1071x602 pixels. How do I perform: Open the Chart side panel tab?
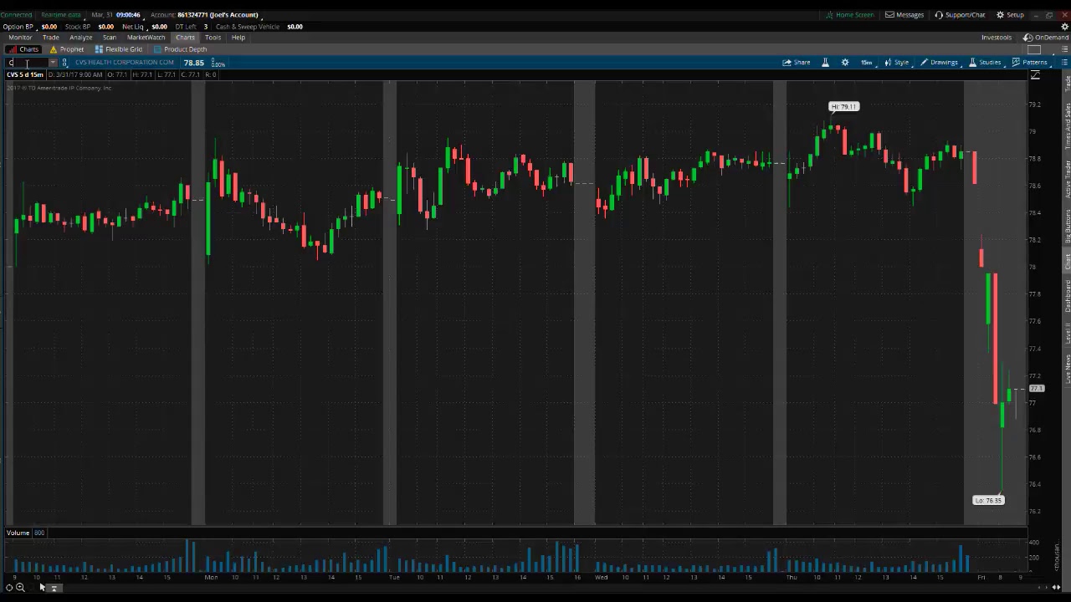[1067, 262]
